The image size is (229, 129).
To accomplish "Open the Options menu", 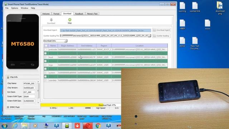I will tap(15, 8).
